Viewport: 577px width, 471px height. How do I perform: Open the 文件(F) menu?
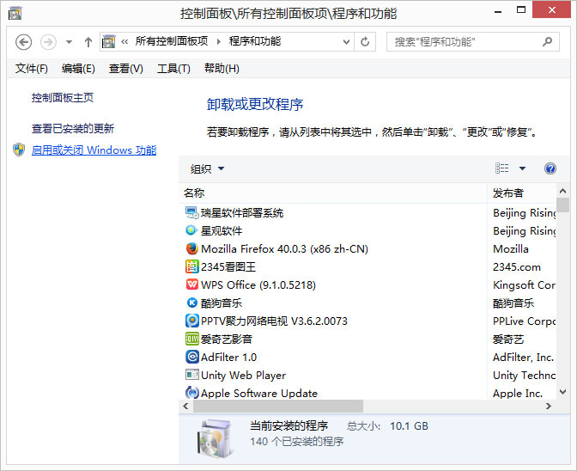tap(32, 69)
